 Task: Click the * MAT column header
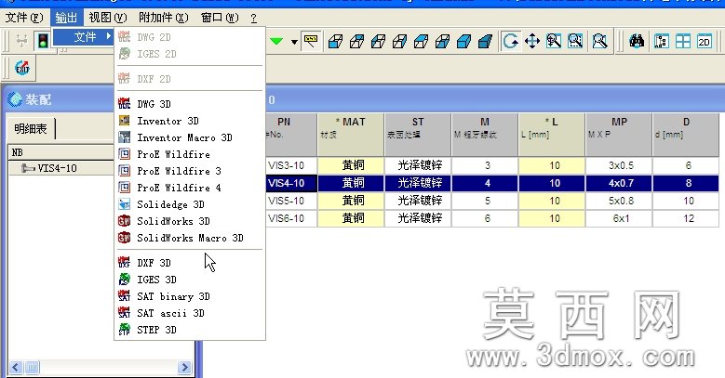(351, 135)
